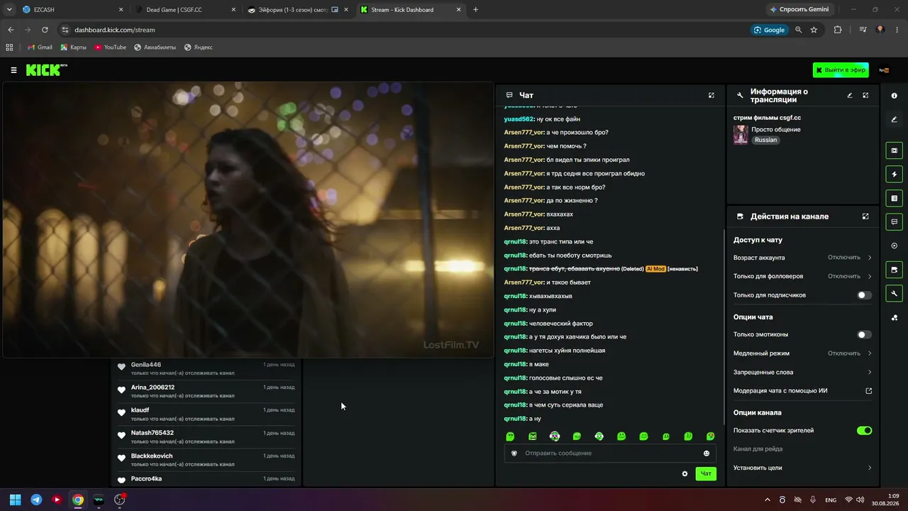Expand the channel actions panel

[x=865, y=216]
